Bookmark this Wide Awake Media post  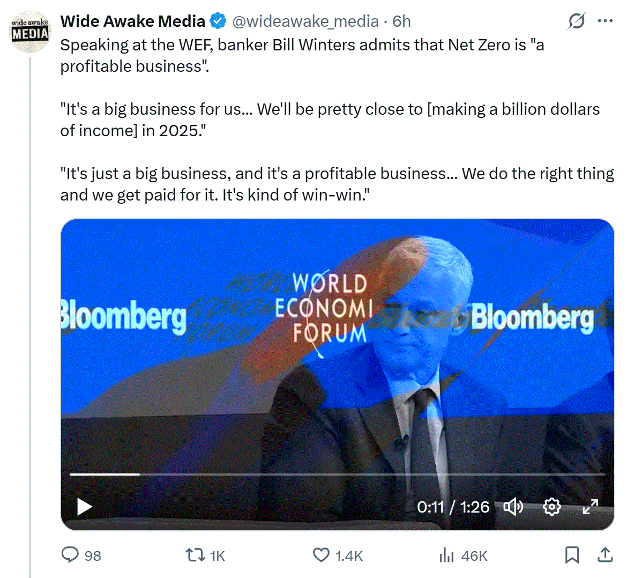coord(572,555)
